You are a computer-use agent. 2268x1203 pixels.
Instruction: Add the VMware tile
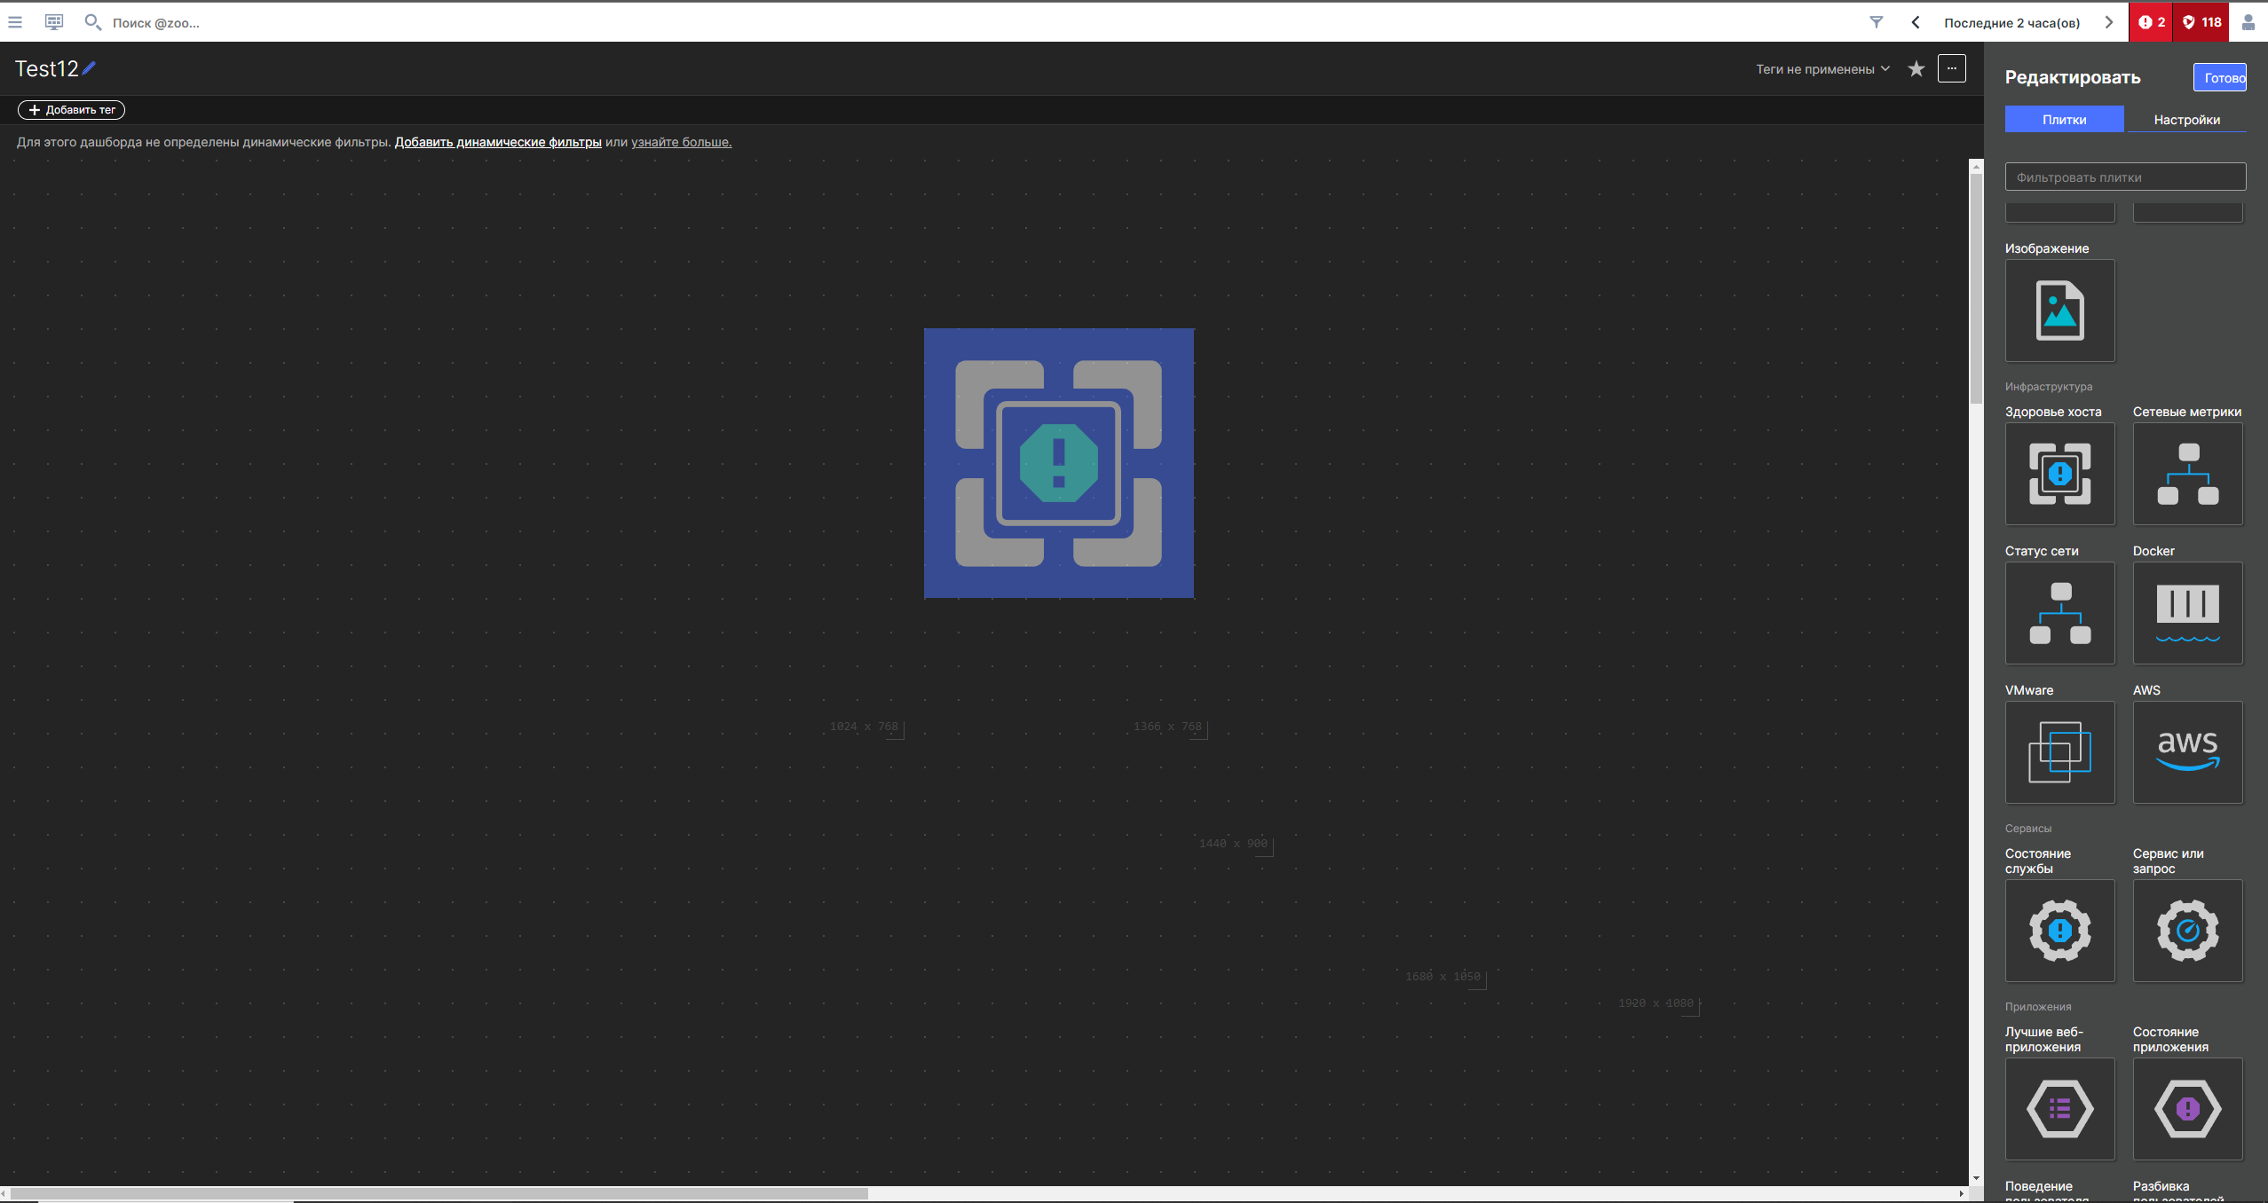pyautogui.click(x=2059, y=752)
